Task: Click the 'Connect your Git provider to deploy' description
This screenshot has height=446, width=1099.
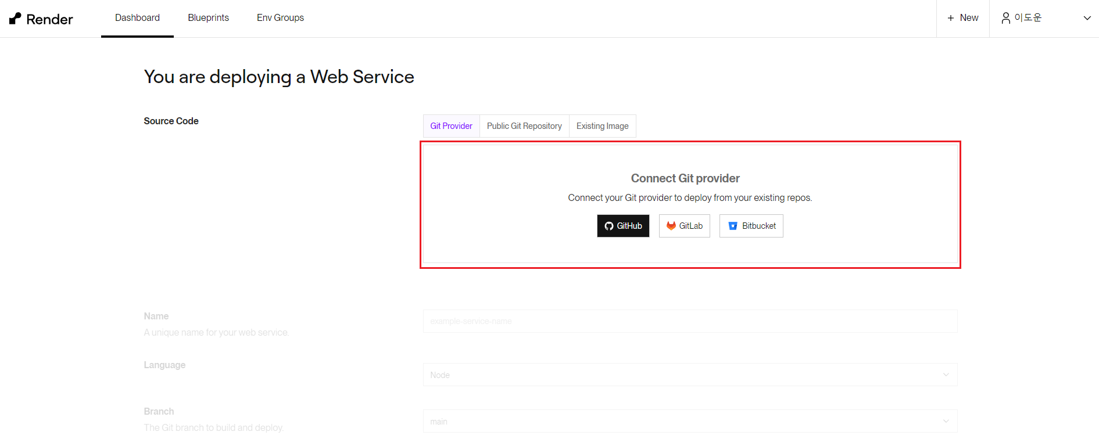Action: pos(690,198)
